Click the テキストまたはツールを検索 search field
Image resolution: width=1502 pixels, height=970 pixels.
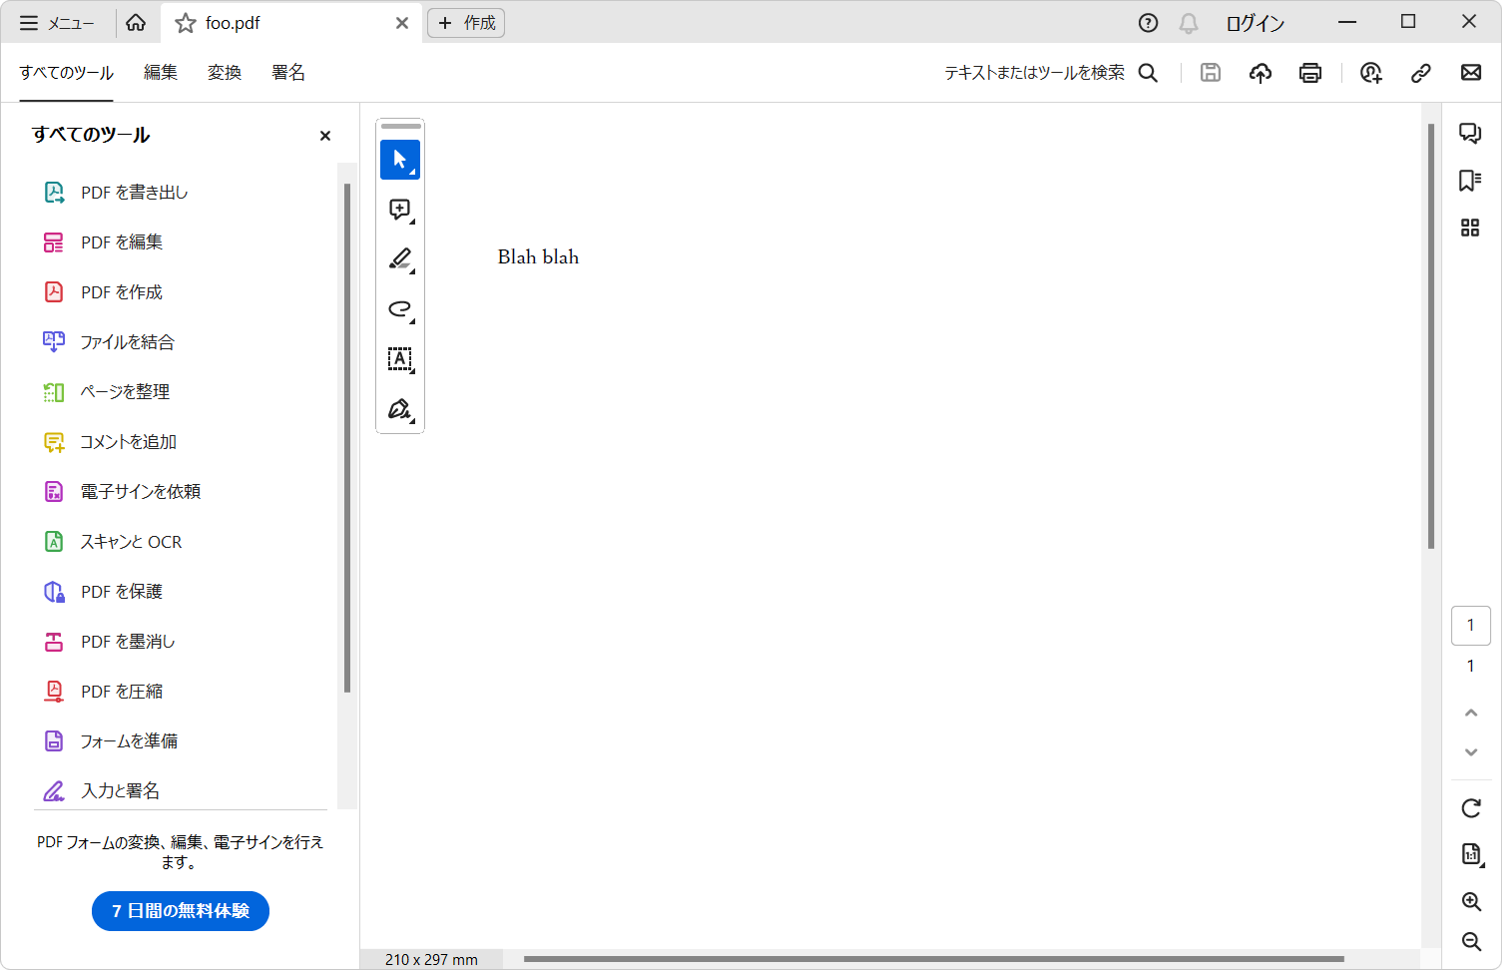(1035, 73)
